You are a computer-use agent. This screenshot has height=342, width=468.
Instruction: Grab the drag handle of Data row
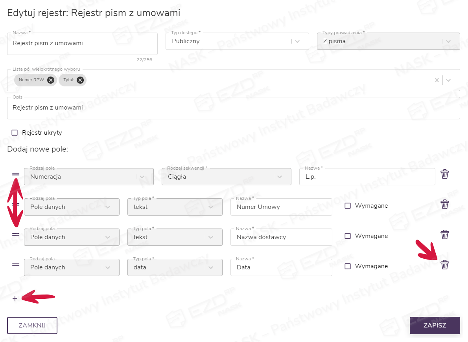tap(16, 265)
